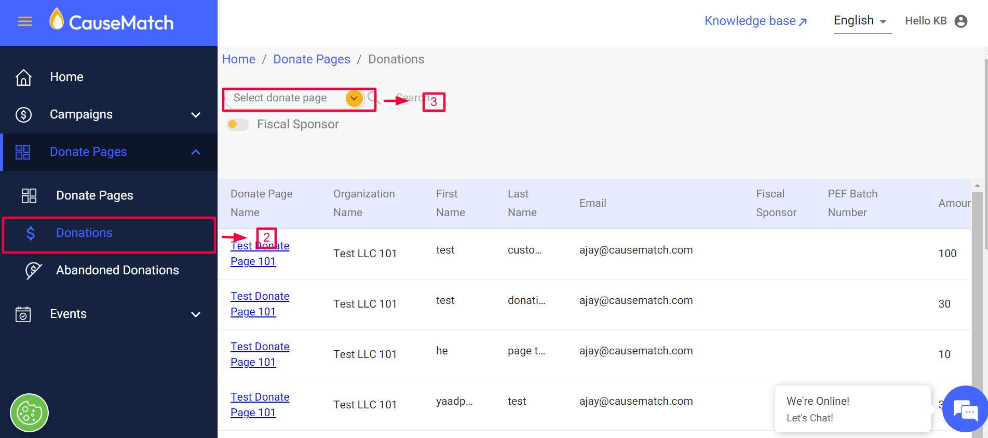Screen dimensions: 988x438
Task: Toggle the Fiscal Sponsor switch
Action: pos(238,124)
